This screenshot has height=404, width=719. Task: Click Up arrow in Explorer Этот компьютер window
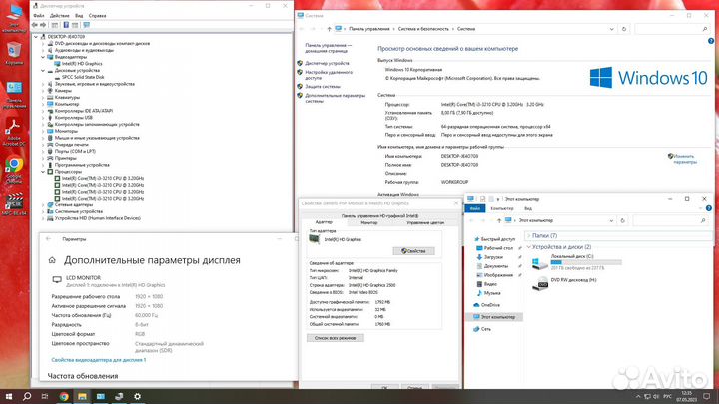499,220
